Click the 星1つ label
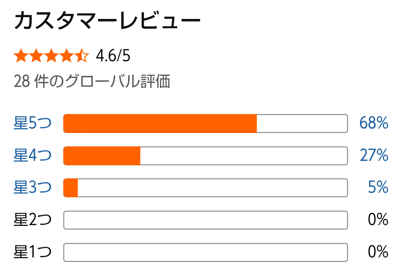The width and height of the screenshot is (402, 279). [x=32, y=252]
